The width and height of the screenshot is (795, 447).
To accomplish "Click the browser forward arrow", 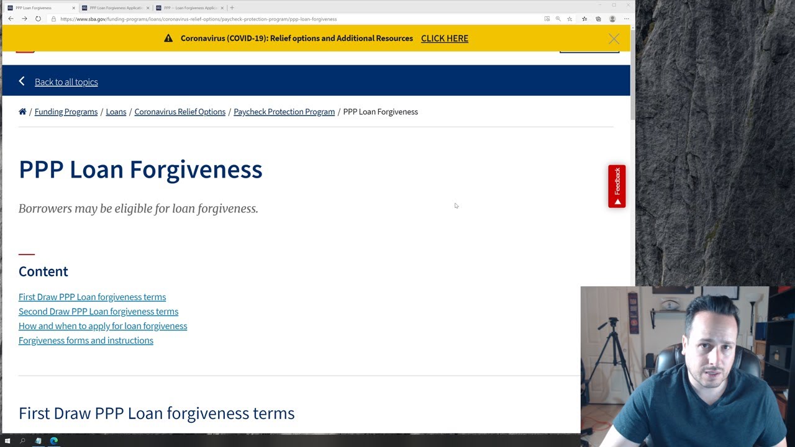I will pyautogui.click(x=24, y=19).
